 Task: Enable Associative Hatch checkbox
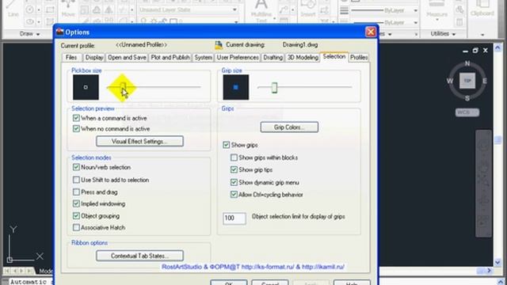point(76,227)
